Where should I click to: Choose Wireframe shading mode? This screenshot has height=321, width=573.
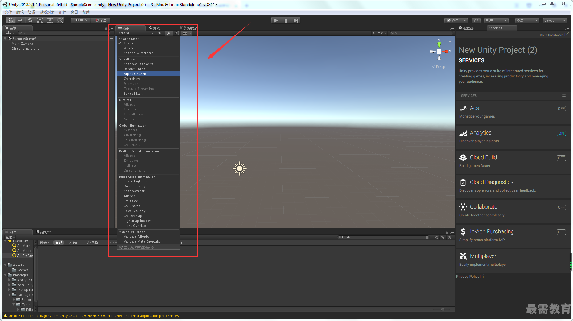click(x=148, y=48)
